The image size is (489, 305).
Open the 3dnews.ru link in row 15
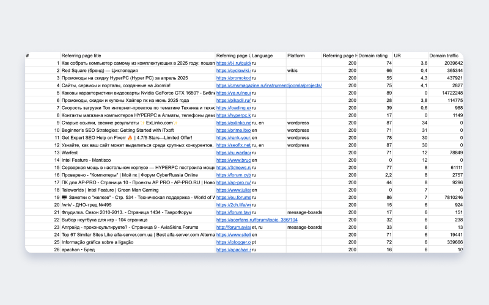[233, 167]
